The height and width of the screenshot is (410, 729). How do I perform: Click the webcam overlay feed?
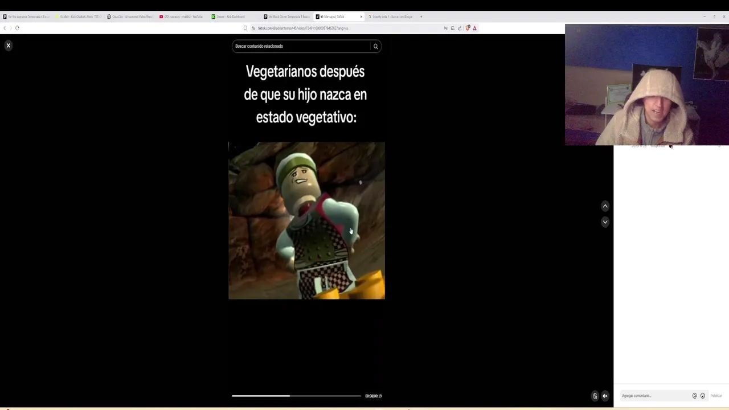(646, 84)
